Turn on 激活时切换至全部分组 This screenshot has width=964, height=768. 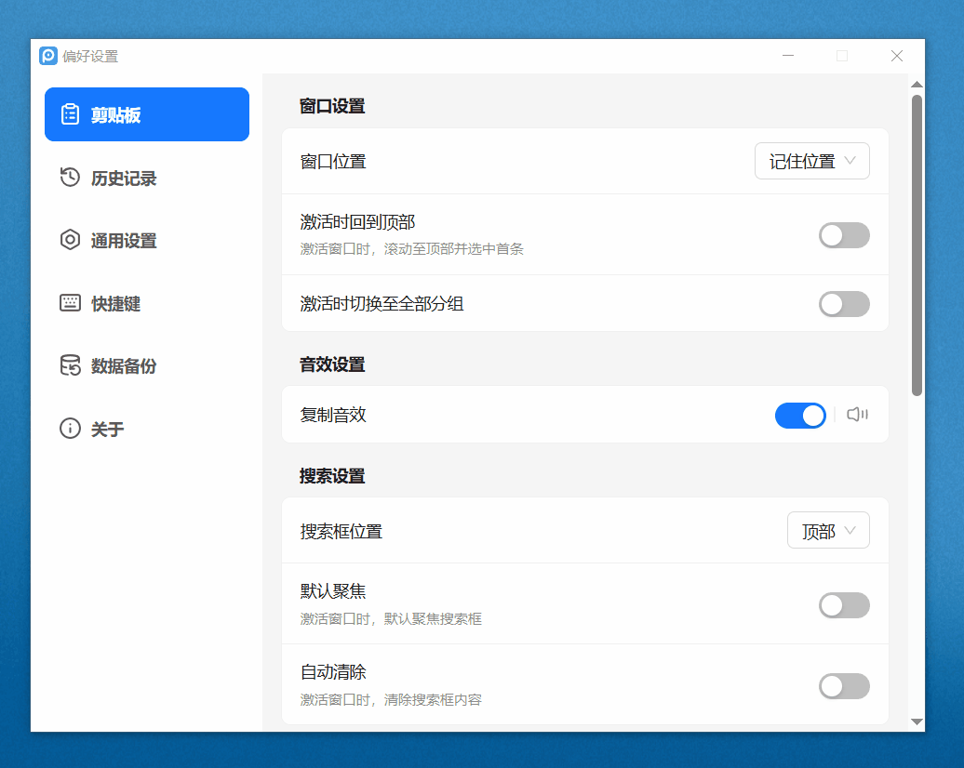coord(844,304)
